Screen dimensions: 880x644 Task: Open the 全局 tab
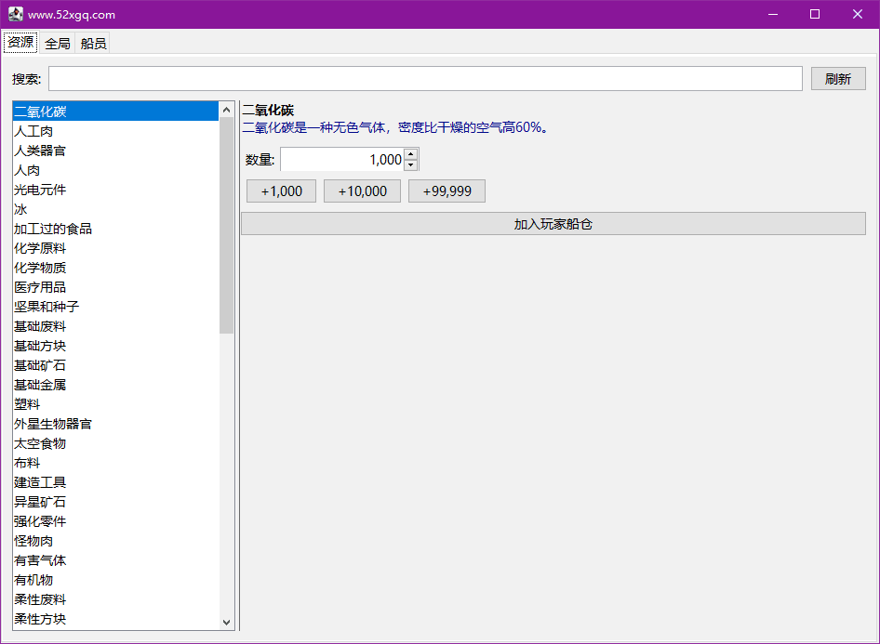(x=58, y=43)
